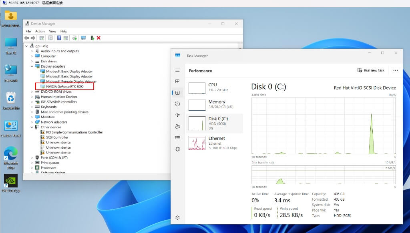Collapse the Other devices node
Viewport: 410px width, 233px height.
pos(32,127)
